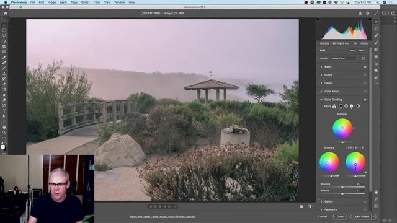Open Camera Raw Edit panel icon
This screenshot has width=397, height=223.
tap(377, 22)
